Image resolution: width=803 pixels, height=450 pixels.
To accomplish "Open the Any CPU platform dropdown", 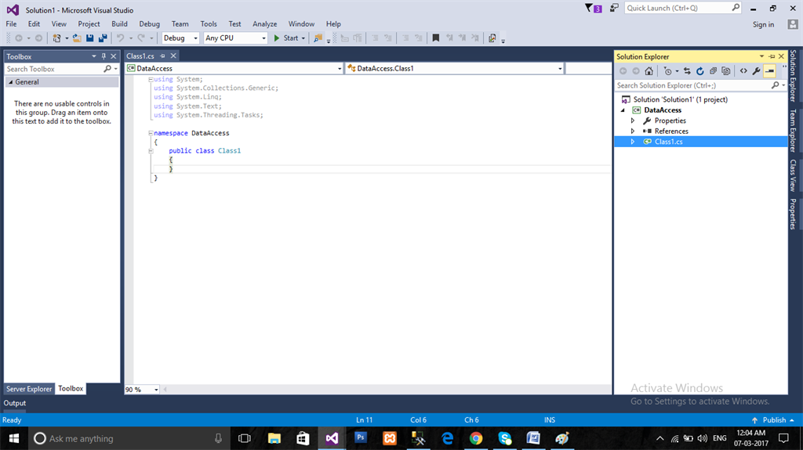I will pyautogui.click(x=235, y=38).
